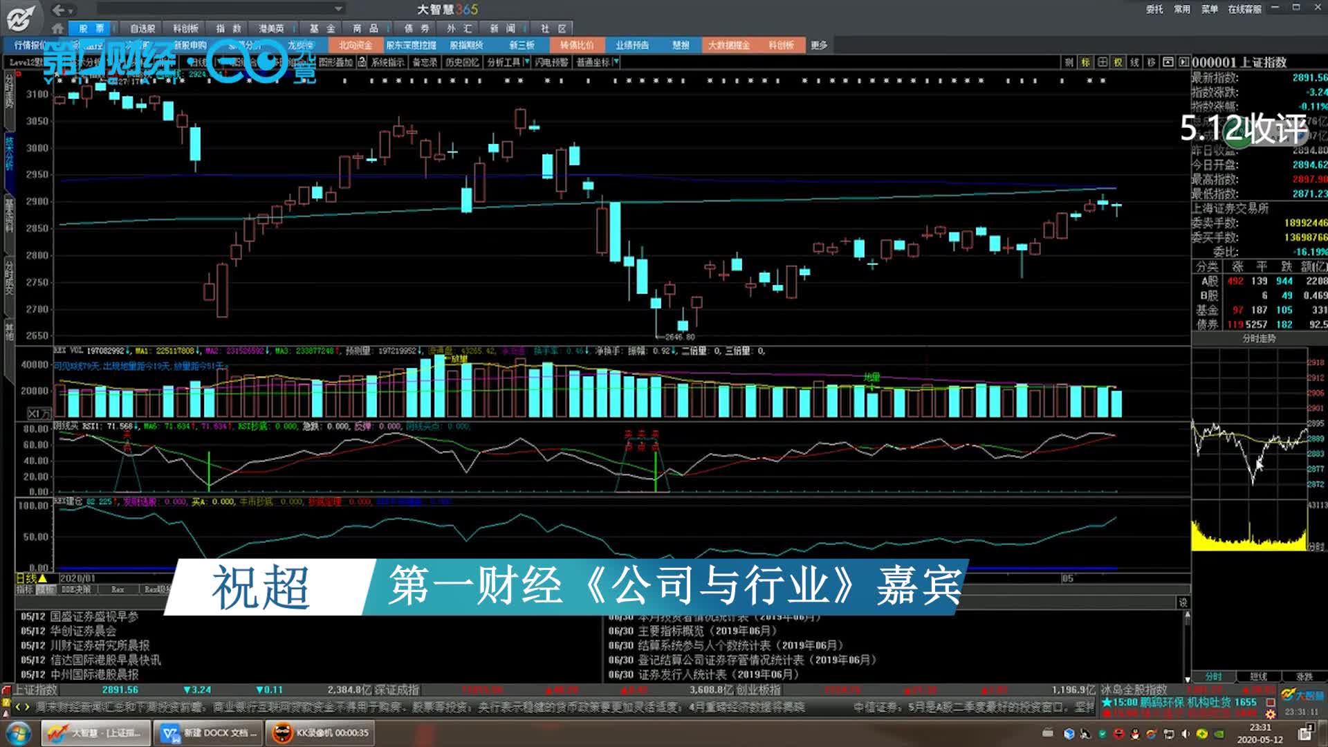Click the 转债比价 button

pos(577,45)
